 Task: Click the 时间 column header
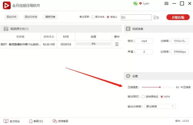coord(66,37)
